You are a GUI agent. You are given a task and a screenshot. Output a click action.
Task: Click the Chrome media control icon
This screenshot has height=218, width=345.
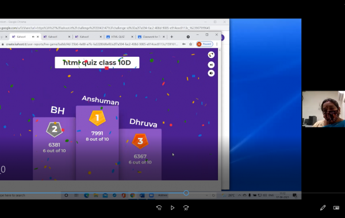[x=188, y=37]
